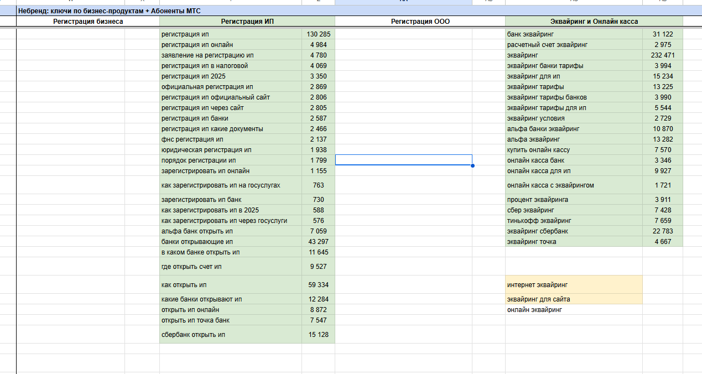Select the value 43 297
Viewport: 702px width, 374px height.
coord(319,242)
